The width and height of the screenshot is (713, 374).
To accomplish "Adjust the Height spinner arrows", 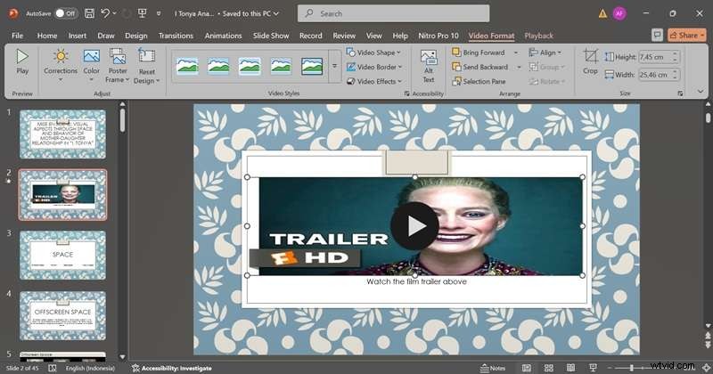I will (676, 57).
